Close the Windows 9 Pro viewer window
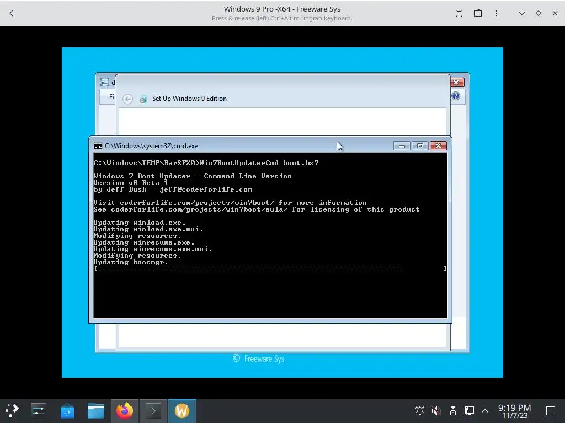 tap(555, 13)
